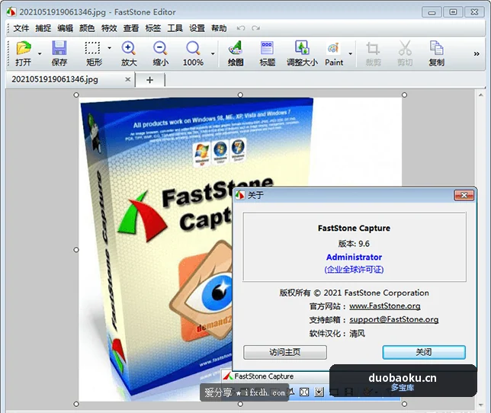Open the Draw (绘图) tool
The width and height of the screenshot is (491, 413).
(x=236, y=49)
